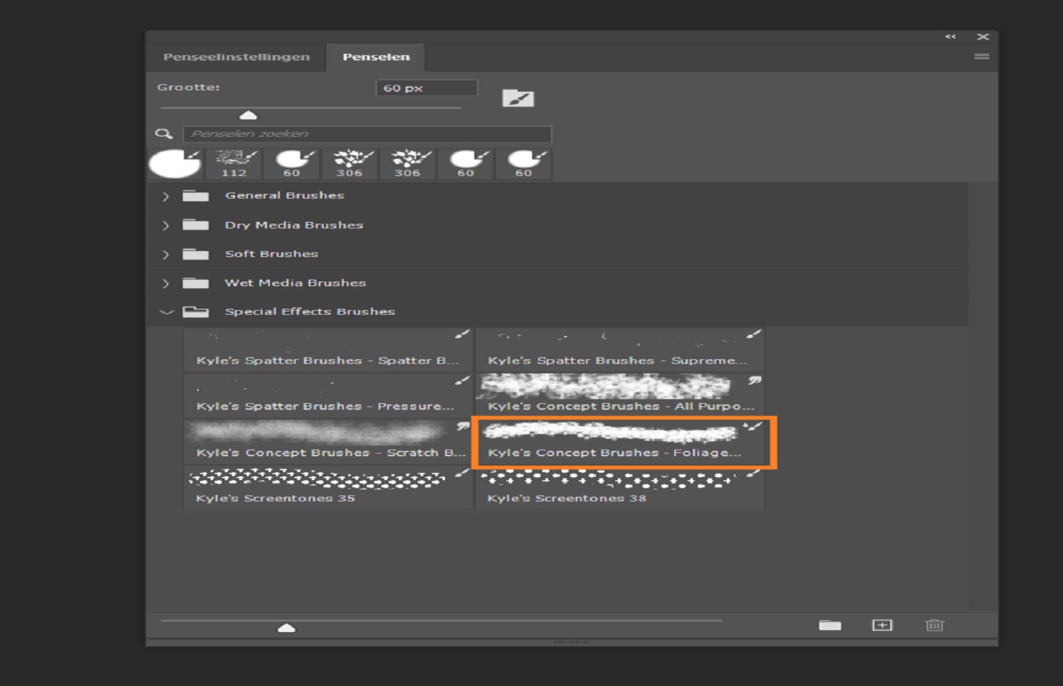This screenshot has width=1063, height=686.
Task: Collapse the Special Effects Brushes folder chevron
Action: coord(166,312)
